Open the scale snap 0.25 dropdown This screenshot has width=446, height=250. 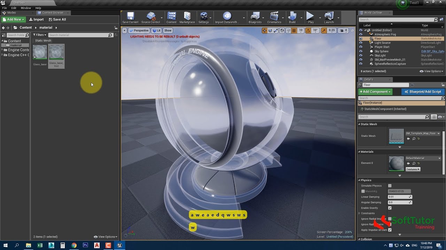[332, 31]
